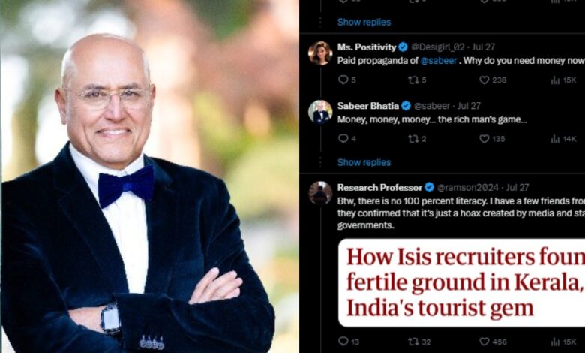Expand the topmost Show replies link
The image size is (585, 353).
tap(364, 22)
